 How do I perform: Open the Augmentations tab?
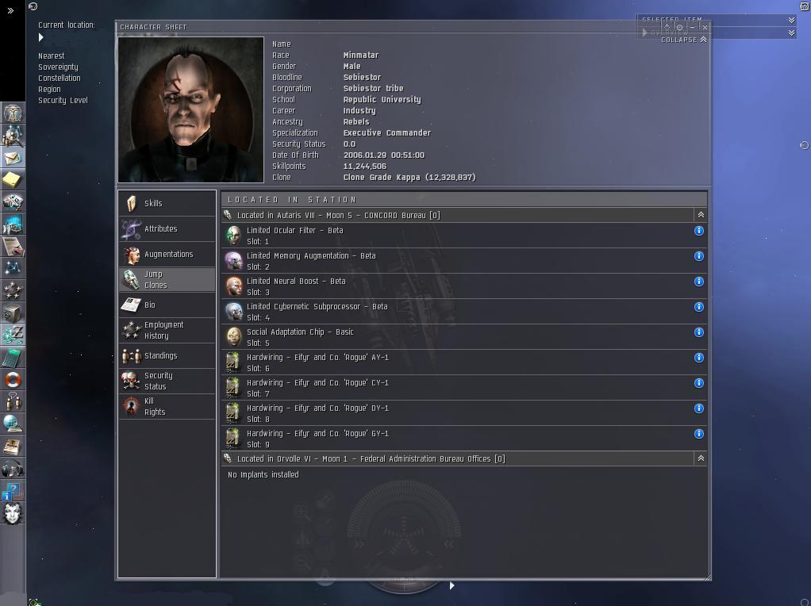(167, 254)
